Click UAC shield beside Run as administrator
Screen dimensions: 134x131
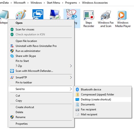tap(12, 51)
